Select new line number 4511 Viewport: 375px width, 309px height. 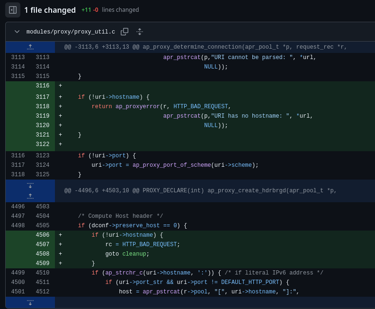(x=42, y=282)
